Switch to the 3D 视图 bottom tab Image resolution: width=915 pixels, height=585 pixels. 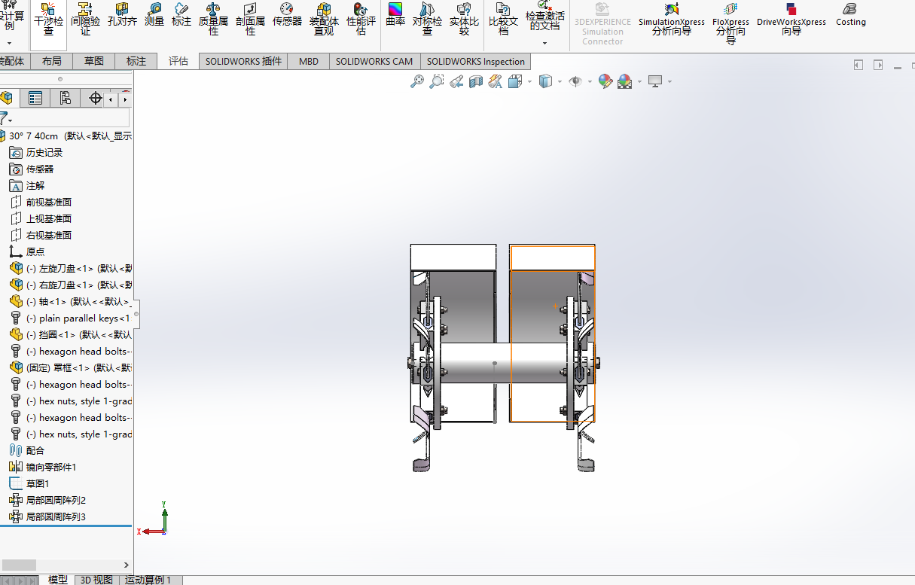(96, 580)
